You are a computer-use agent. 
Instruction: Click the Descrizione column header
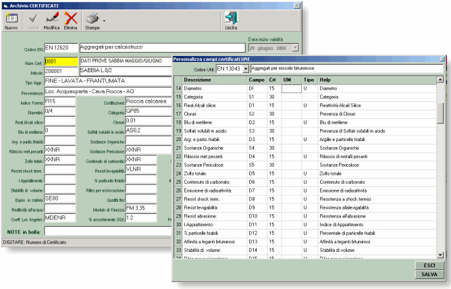(x=215, y=80)
